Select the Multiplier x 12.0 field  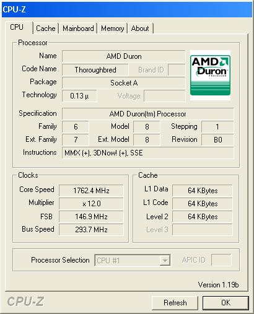point(91,204)
